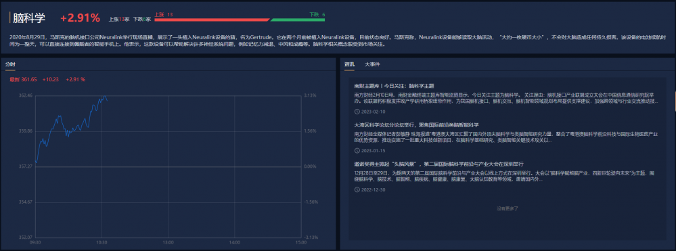Screen dimensions: 676x251
Task: Click the 最新 361.65 price readout
Action: [x=23, y=79]
